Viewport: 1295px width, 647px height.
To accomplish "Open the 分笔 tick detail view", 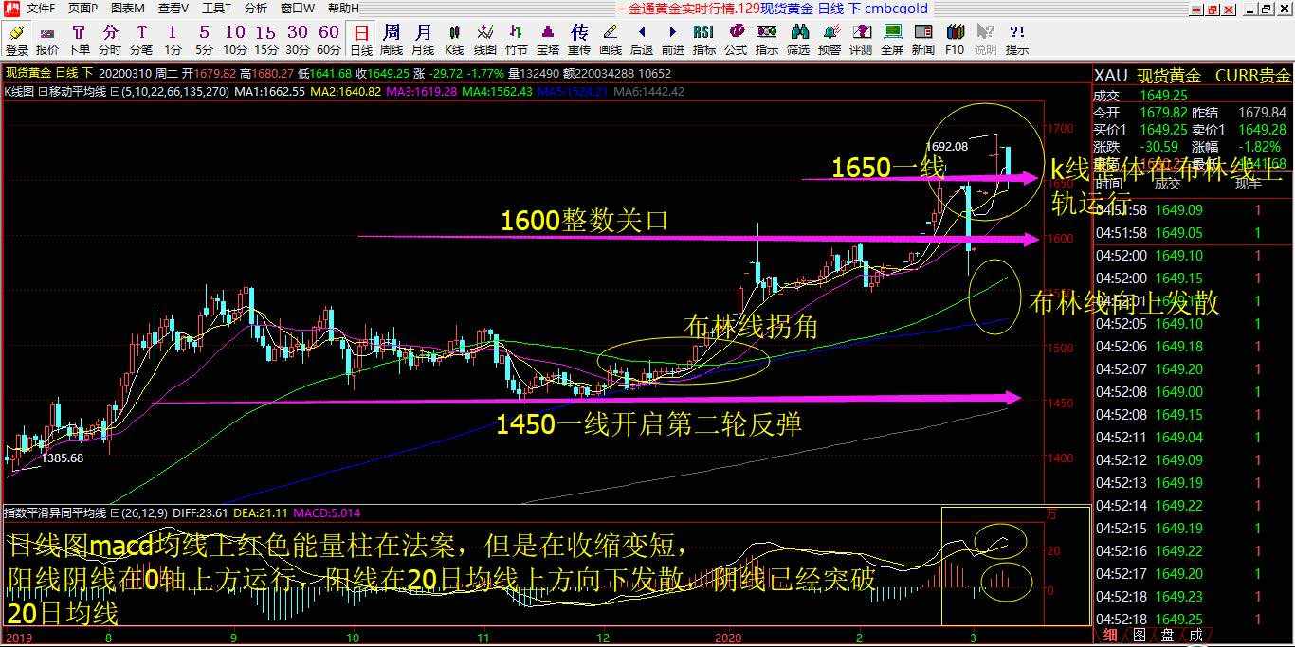I will pyautogui.click(x=141, y=39).
